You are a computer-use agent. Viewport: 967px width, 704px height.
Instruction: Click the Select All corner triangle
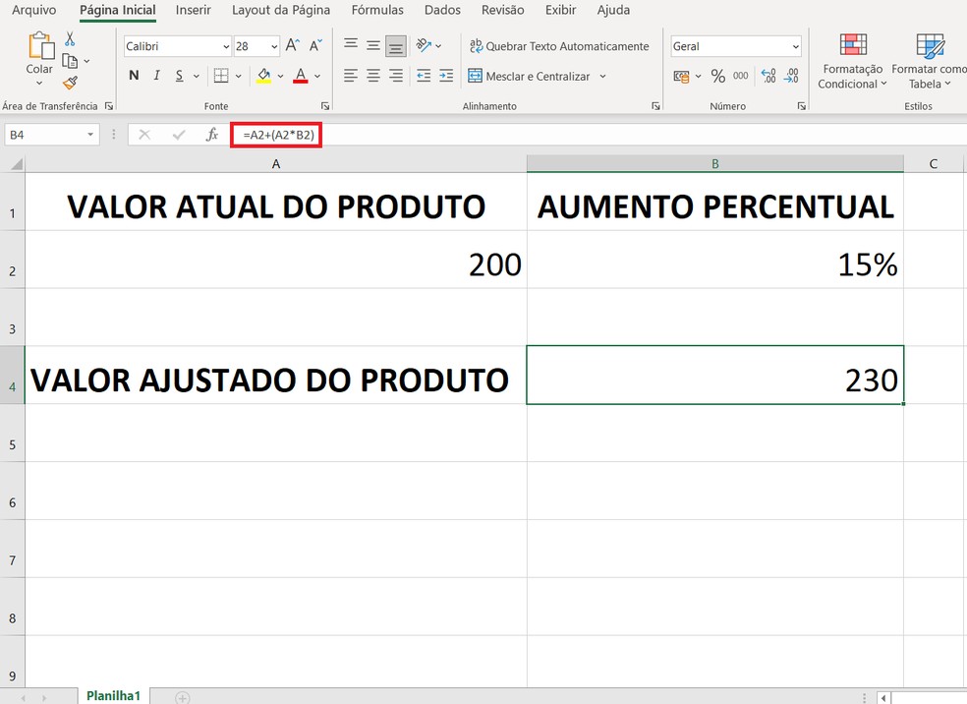(16, 164)
